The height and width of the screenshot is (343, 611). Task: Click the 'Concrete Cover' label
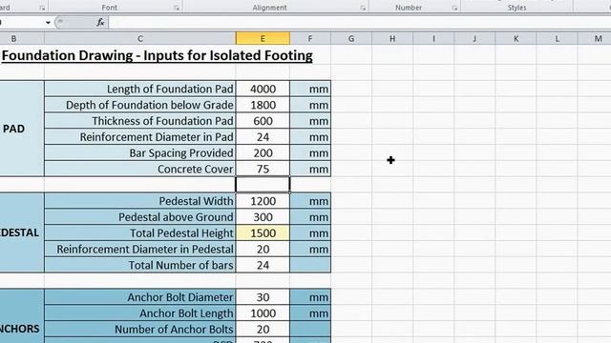196,169
